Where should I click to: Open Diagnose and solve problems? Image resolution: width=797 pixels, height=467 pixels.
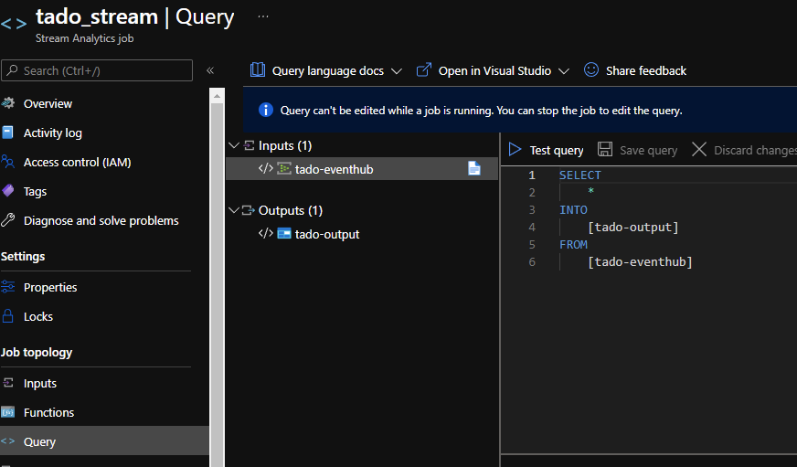[x=101, y=221]
